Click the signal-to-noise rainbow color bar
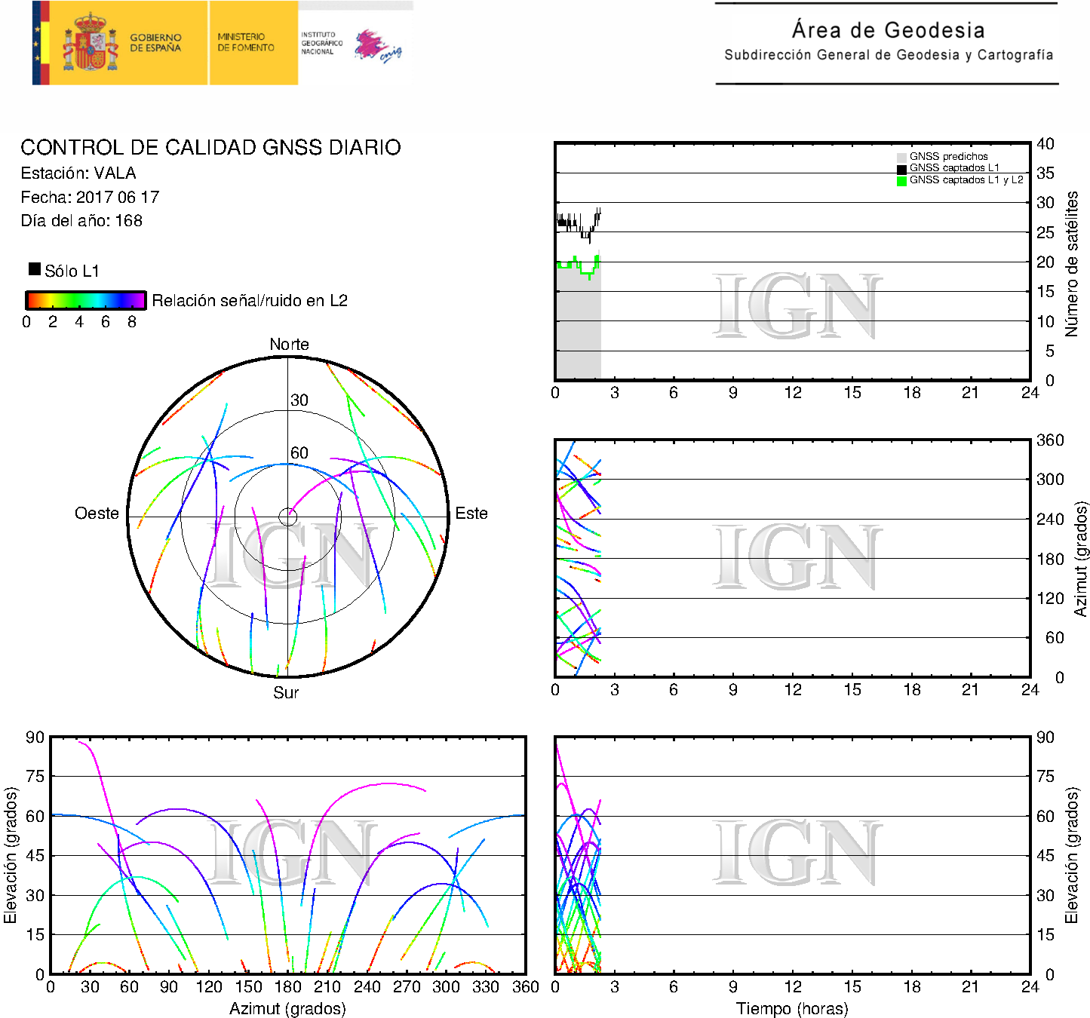This screenshot has height=1018, width=1090. point(85,300)
